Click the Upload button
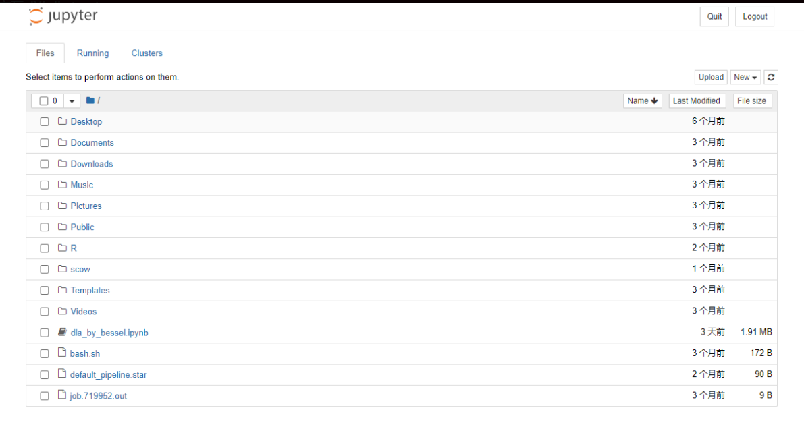The image size is (804, 431). 711,77
